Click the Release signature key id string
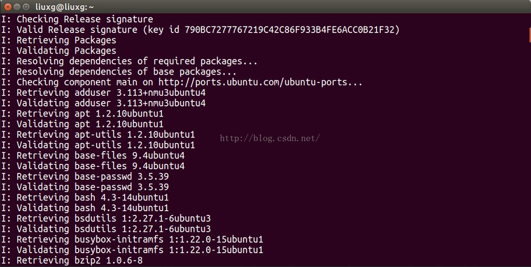This screenshot has width=531, height=267. (x=290, y=30)
